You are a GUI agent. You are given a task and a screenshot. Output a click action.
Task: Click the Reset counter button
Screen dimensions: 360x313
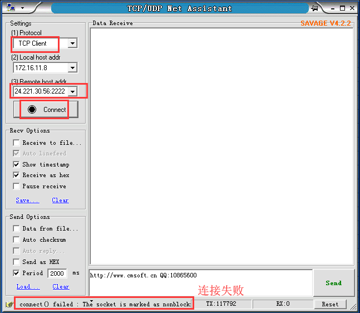pyautogui.click(x=330, y=304)
